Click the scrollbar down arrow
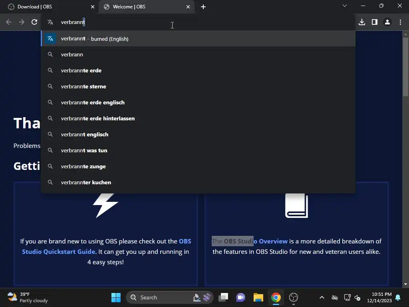 (405, 284)
